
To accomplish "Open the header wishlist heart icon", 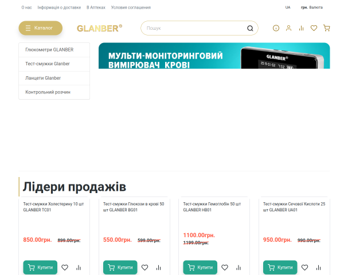I will pos(314,28).
